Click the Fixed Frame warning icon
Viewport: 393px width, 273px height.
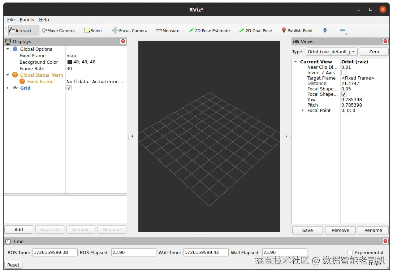[22, 81]
